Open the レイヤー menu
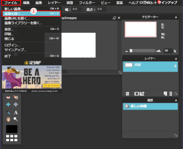The image size is (183, 149). [x=54, y=3]
